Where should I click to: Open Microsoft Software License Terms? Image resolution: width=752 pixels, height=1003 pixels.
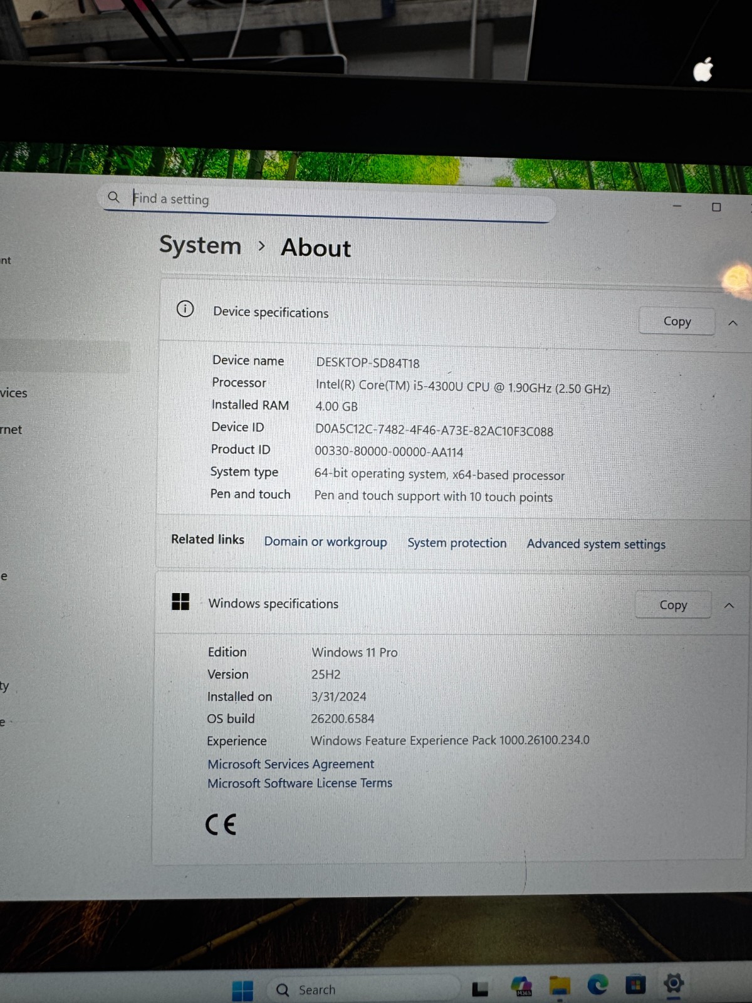[x=300, y=783]
